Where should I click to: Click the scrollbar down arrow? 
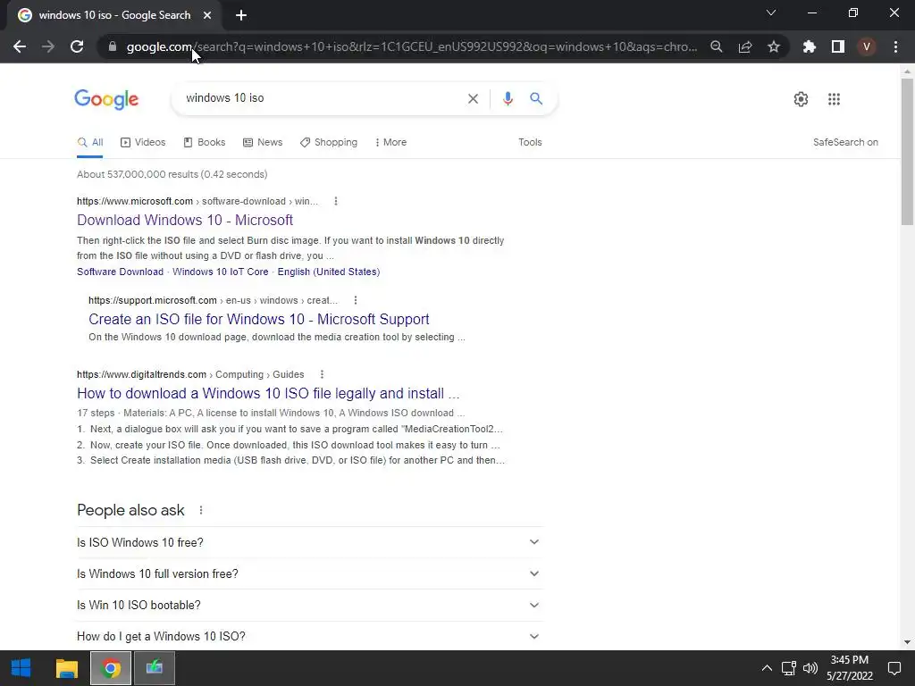908,642
